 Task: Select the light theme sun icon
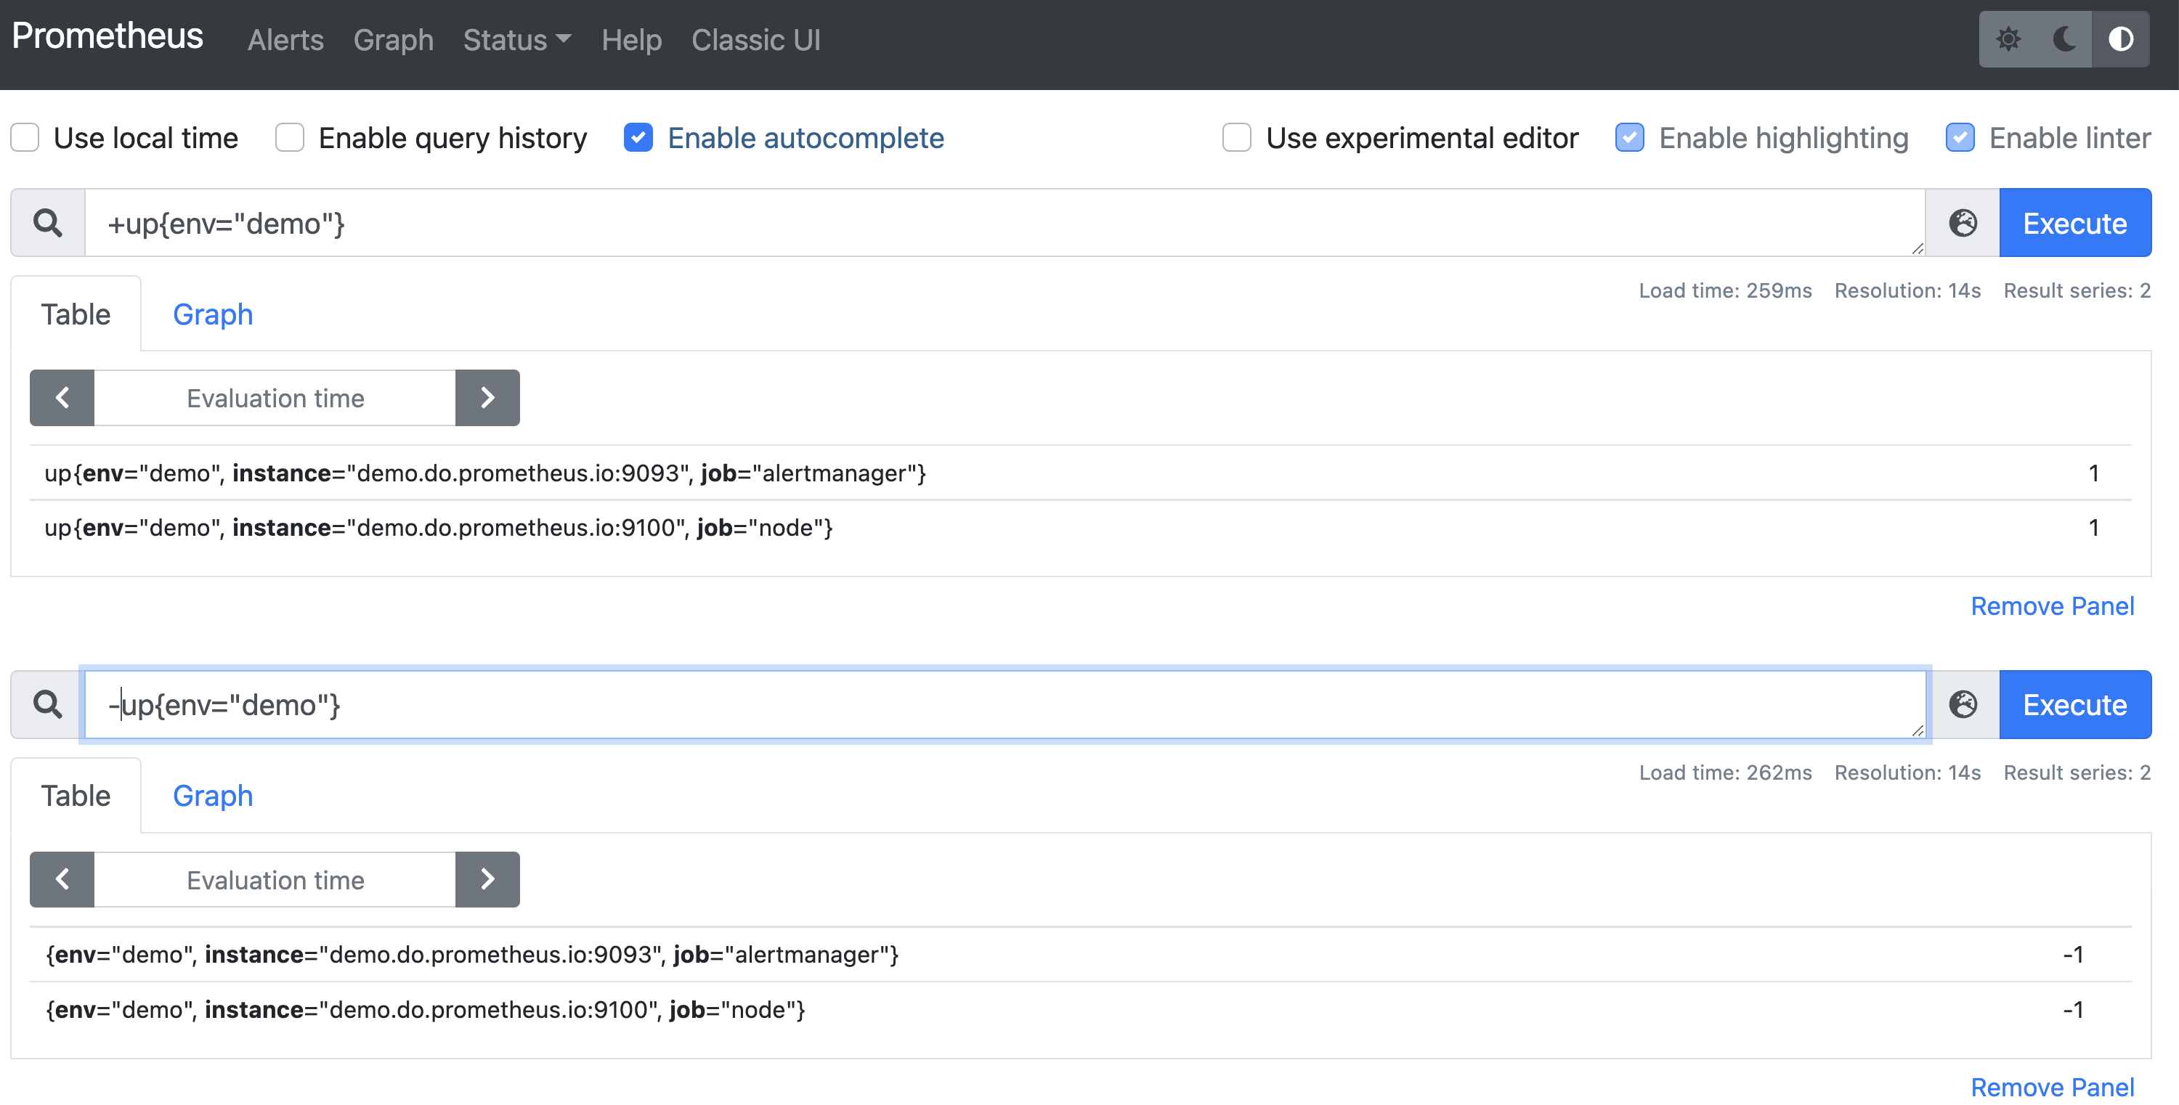click(x=2010, y=39)
